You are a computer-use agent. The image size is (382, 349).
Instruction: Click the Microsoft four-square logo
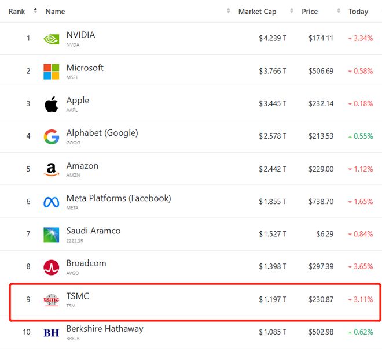coord(51,72)
